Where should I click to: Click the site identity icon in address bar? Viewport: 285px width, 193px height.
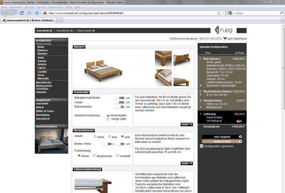coord(45,13)
